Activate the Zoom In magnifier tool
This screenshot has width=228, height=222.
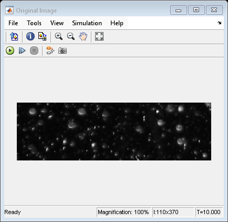point(58,36)
